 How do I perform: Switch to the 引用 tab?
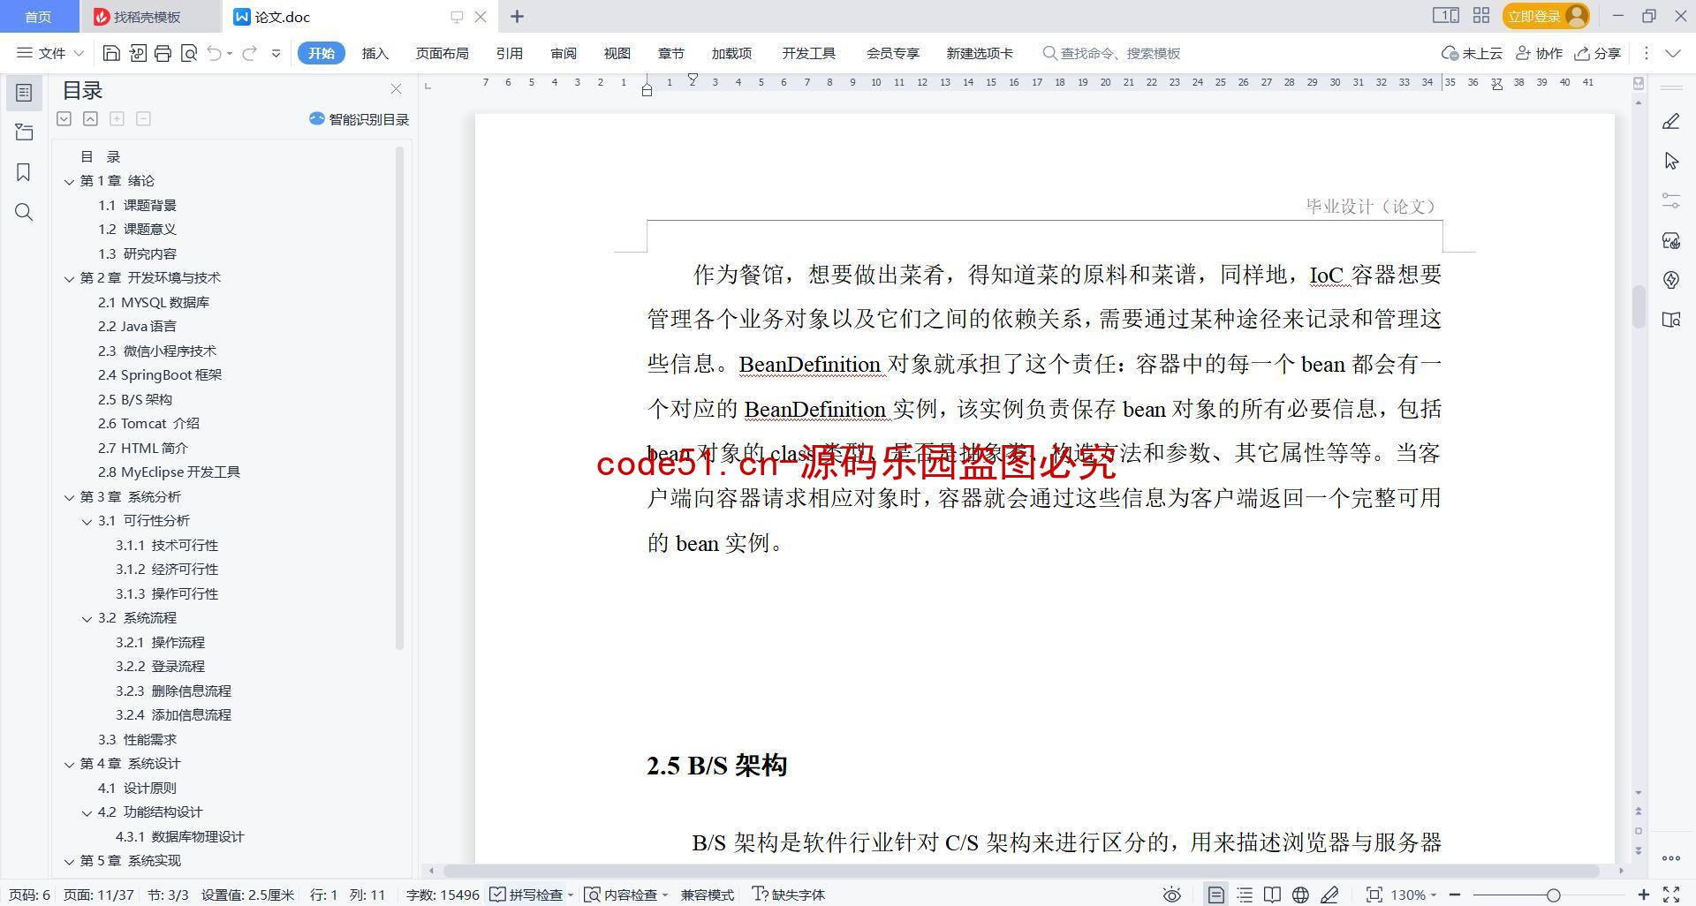tap(509, 53)
